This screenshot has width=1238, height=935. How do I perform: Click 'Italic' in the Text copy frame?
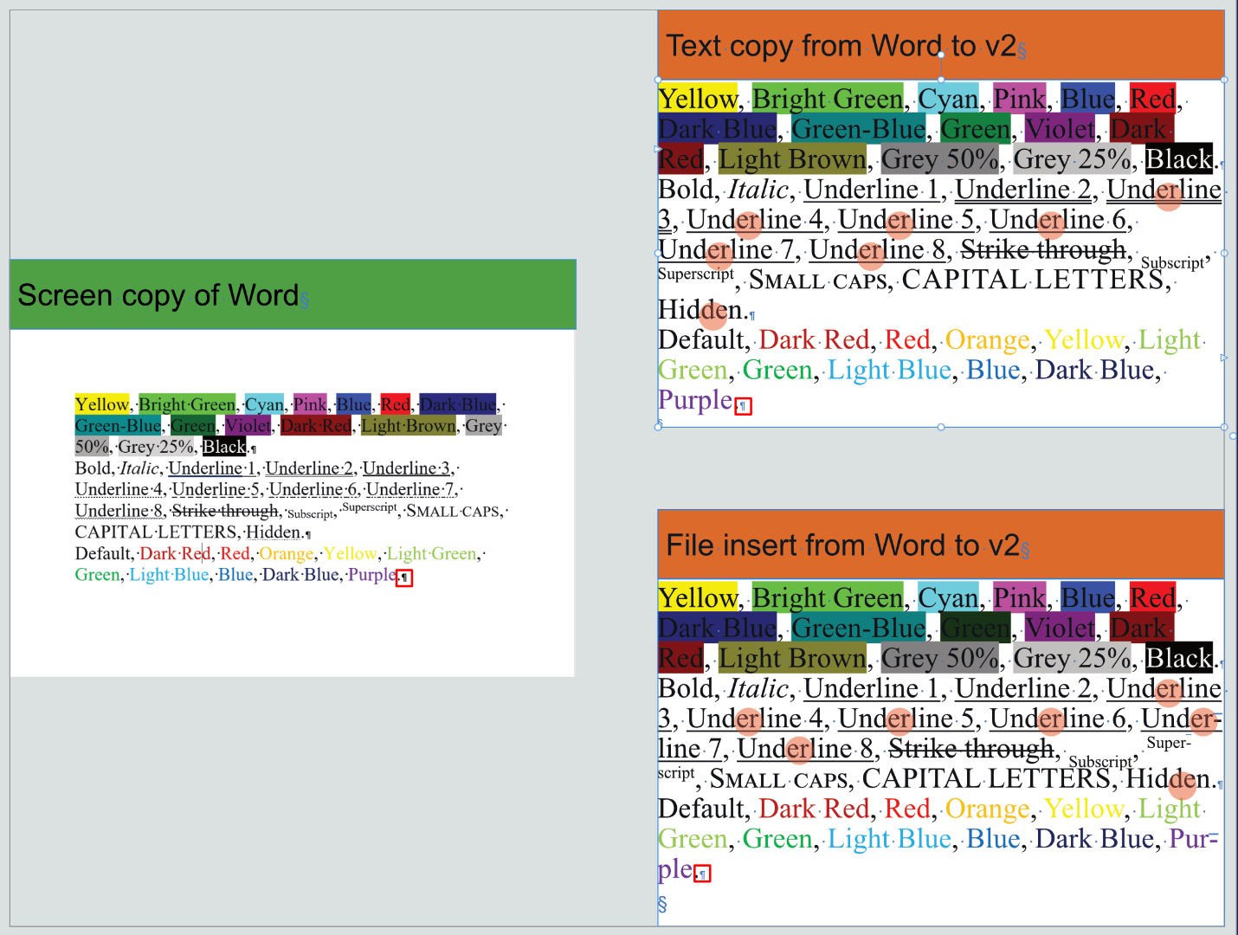pyautogui.click(x=758, y=190)
